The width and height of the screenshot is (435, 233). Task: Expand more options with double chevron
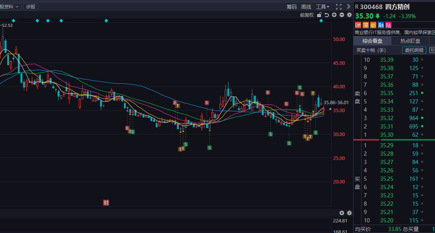point(349,7)
